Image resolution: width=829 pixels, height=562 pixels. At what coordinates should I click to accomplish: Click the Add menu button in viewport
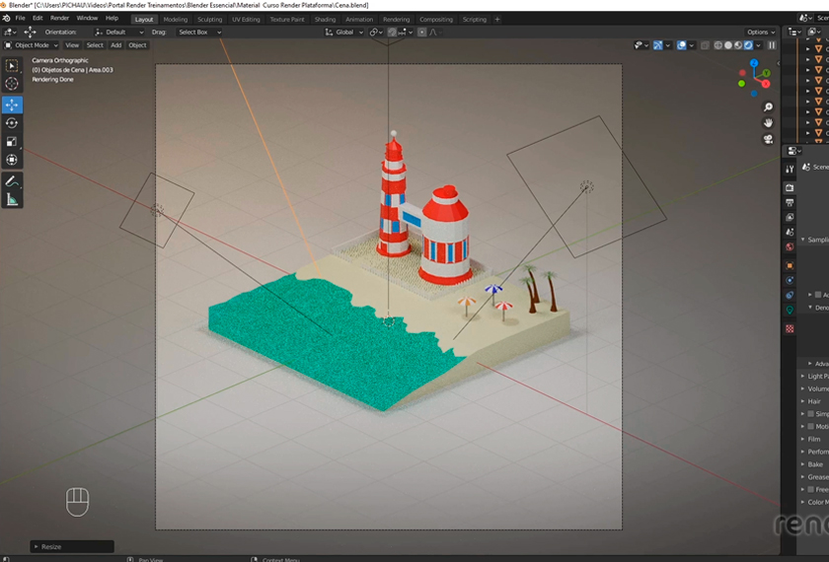coord(115,45)
